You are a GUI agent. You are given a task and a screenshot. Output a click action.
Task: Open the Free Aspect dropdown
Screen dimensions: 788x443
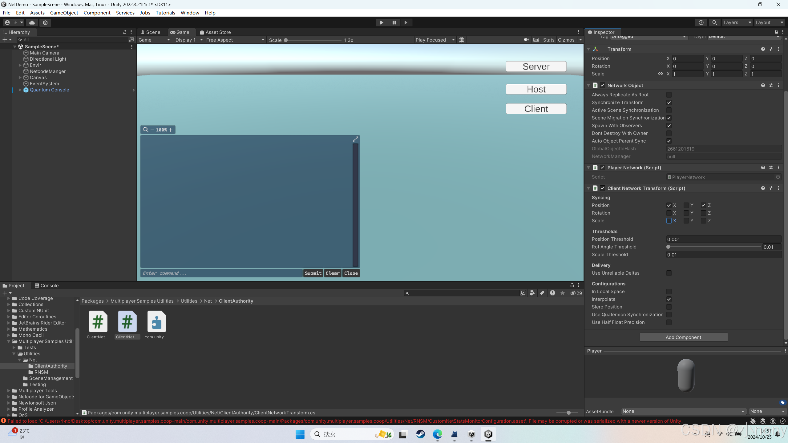click(x=235, y=40)
